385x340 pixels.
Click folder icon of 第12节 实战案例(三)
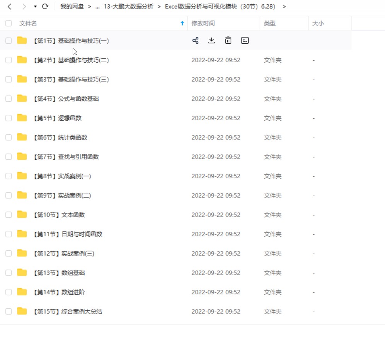tap(22, 253)
